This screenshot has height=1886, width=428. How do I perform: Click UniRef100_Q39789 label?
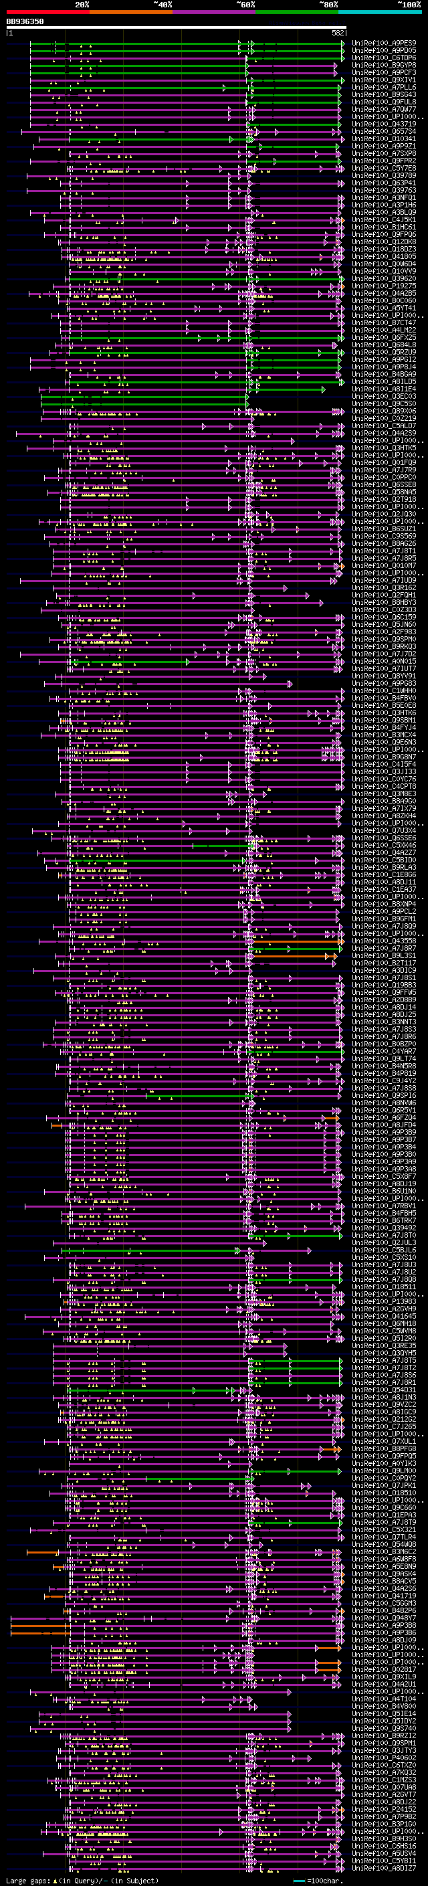384,176
